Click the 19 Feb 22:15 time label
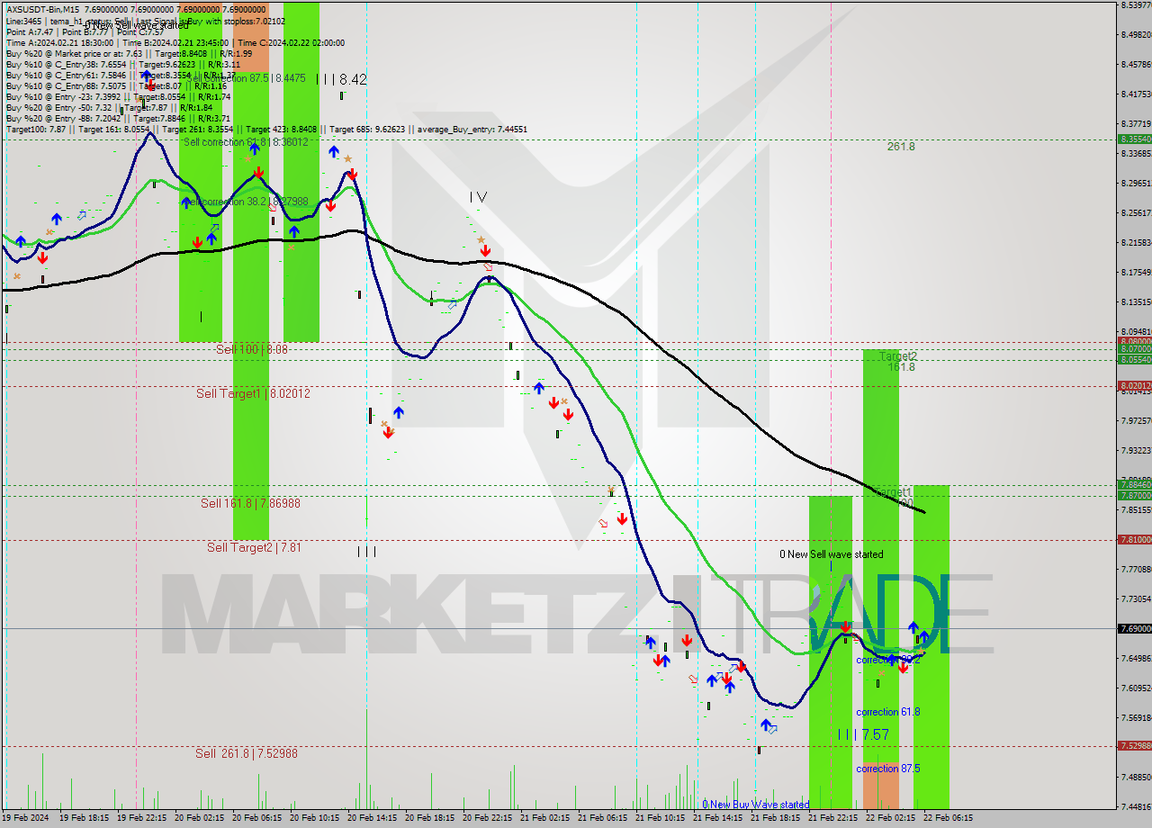The height and width of the screenshot is (828, 1152). tap(141, 818)
